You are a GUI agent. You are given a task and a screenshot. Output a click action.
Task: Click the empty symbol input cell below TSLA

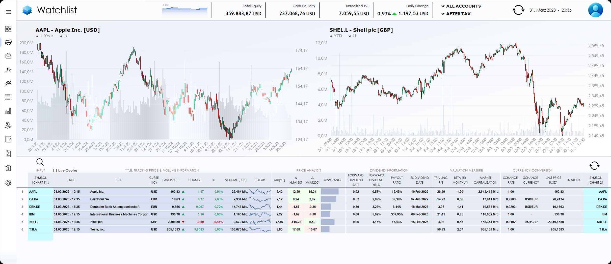pyautogui.click(x=40, y=237)
